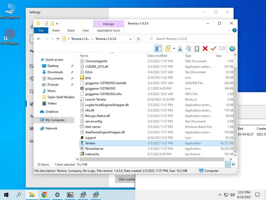Switch to the Share ribbon tab
This screenshot has height=200, width=266.
[x=71, y=30]
